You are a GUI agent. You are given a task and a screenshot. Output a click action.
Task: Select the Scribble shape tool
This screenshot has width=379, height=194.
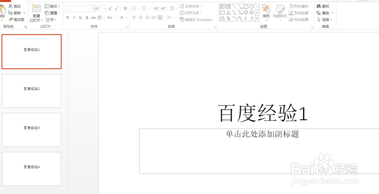click(228, 18)
